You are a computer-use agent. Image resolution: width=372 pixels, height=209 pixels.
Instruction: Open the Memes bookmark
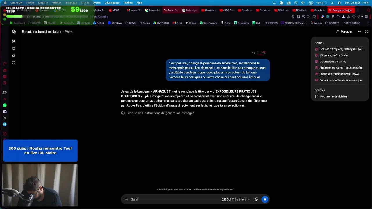pos(316,23)
